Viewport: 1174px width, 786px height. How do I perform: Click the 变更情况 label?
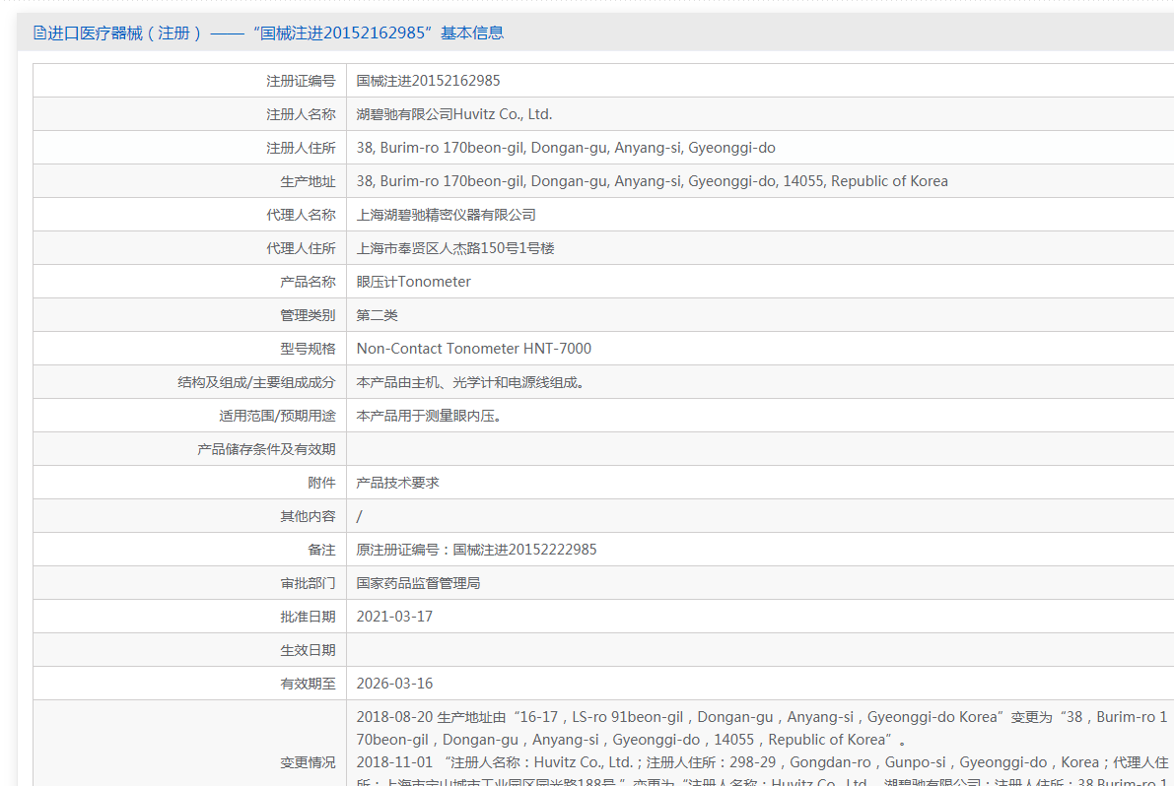point(308,762)
